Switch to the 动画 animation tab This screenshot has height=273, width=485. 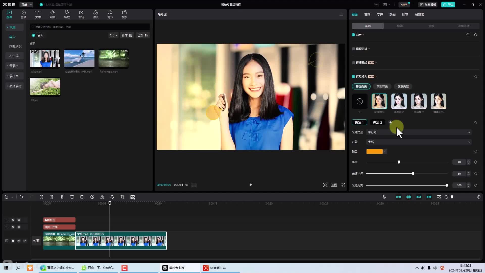393,14
